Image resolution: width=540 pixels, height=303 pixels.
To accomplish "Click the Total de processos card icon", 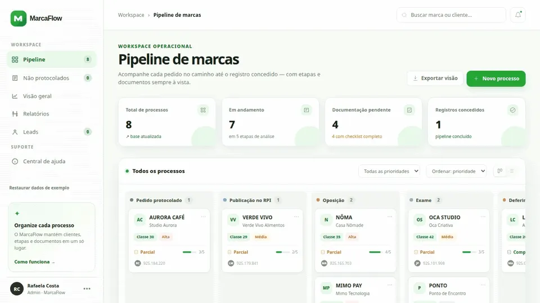I will tap(203, 110).
